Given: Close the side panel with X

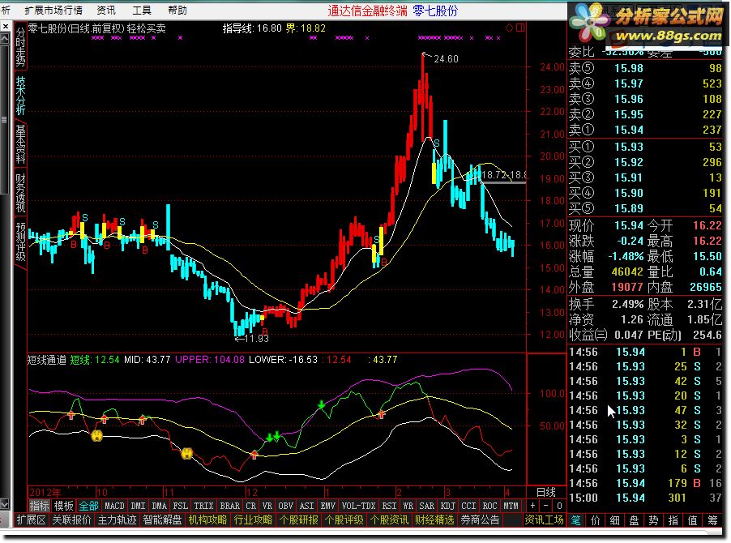Looking at the screenshot, I should click(x=5, y=27).
